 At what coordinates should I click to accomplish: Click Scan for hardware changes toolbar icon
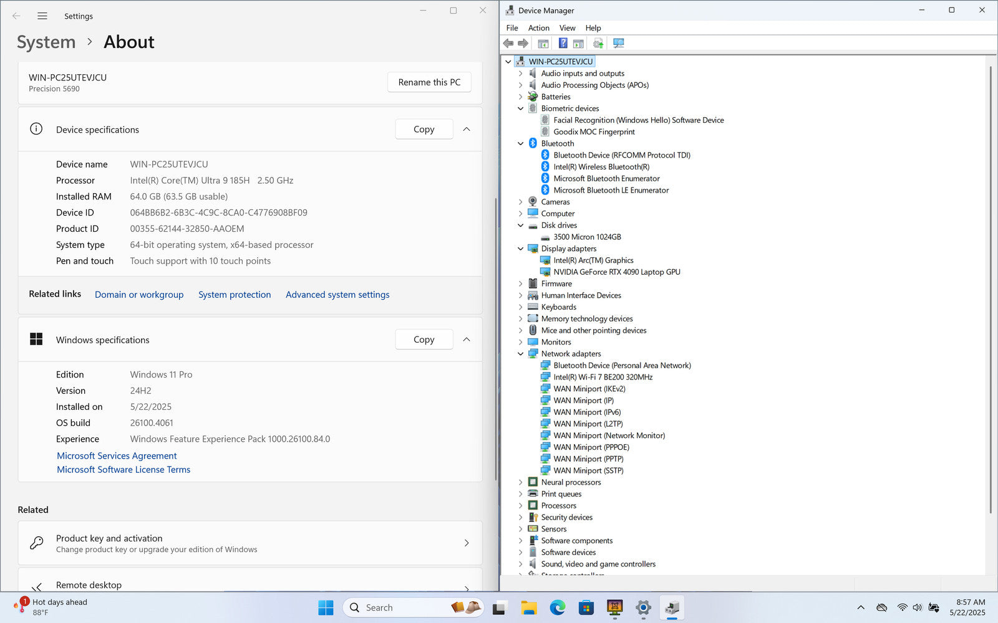coord(618,43)
